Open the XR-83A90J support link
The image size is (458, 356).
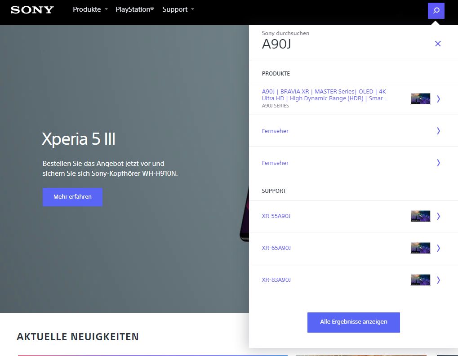(276, 280)
